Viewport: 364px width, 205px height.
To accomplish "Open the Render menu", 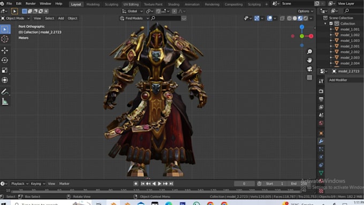I will [x=31, y=4].
